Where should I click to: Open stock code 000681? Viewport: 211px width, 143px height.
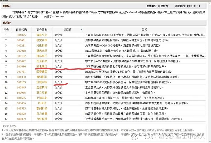pyautogui.click(x=21, y=40)
